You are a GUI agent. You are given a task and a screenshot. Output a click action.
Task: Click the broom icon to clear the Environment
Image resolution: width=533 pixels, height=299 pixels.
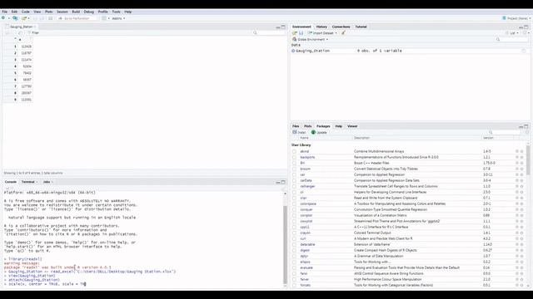pyautogui.click(x=343, y=33)
